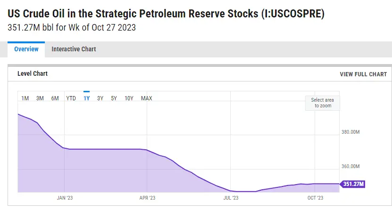Click the OCT '23 axis label
The height and width of the screenshot is (210, 392).
[x=315, y=198]
